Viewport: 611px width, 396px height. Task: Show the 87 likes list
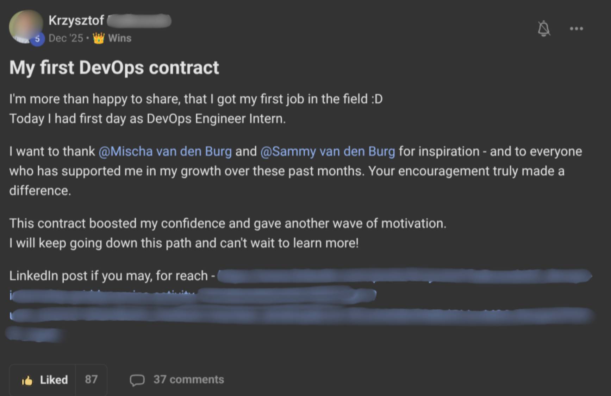click(x=91, y=379)
